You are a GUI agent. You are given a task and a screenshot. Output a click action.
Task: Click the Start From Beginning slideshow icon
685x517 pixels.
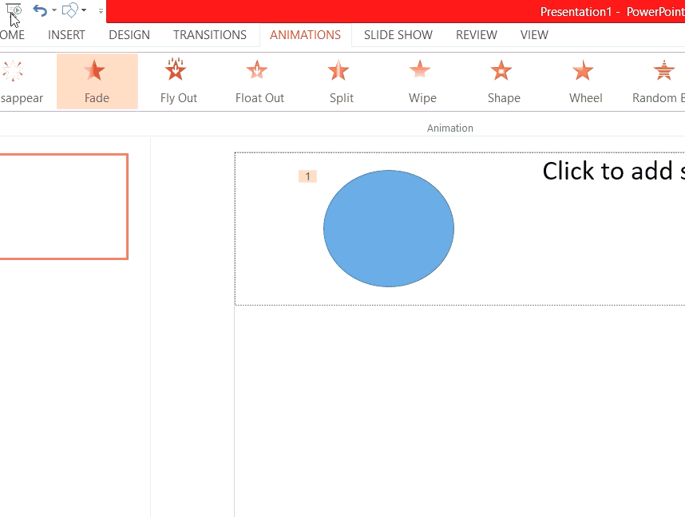click(x=13, y=10)
